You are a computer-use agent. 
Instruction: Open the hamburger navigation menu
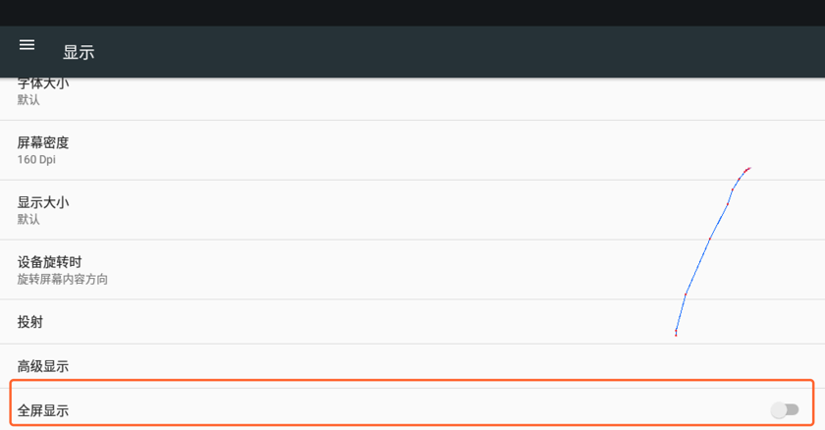click(27, 46)
